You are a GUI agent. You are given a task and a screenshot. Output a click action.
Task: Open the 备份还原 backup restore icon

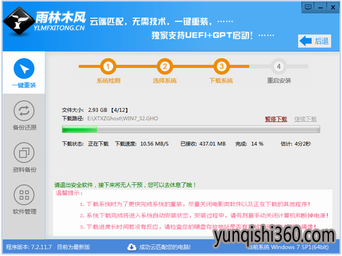pyautogui.click(x=24, y=111)
